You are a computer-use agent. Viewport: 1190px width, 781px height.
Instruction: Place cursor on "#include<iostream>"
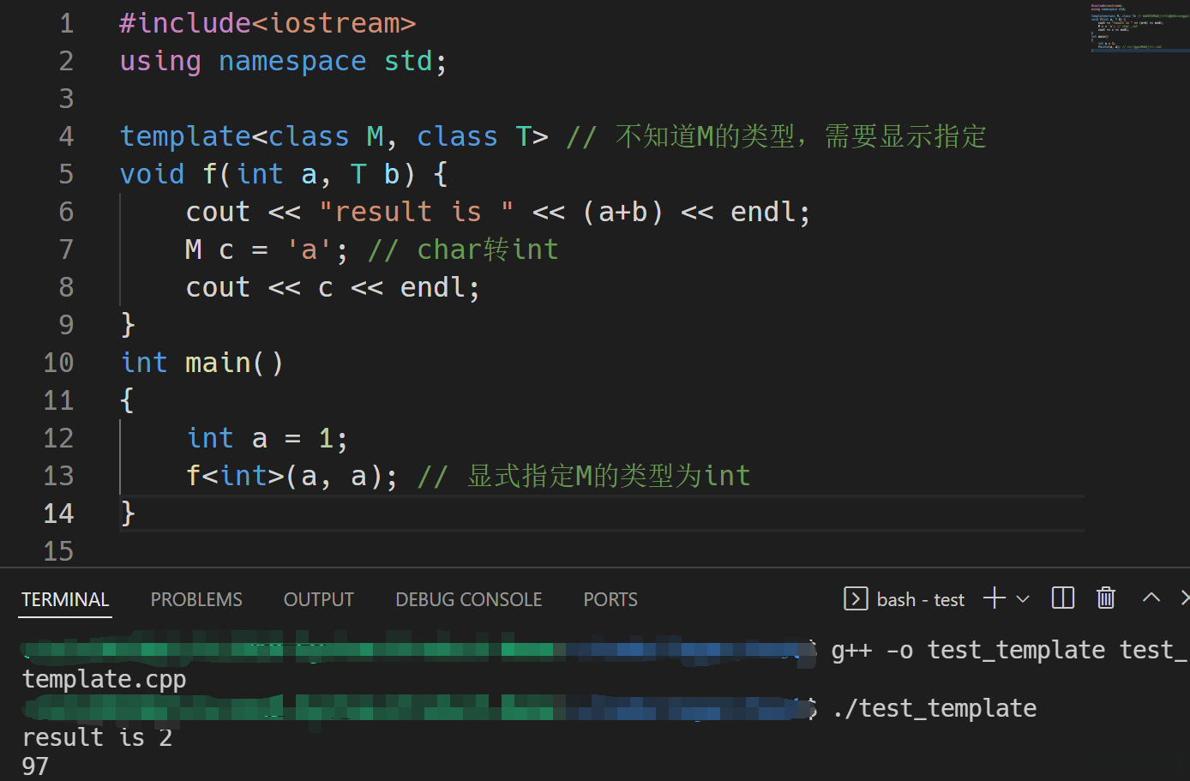pos(267,23)
